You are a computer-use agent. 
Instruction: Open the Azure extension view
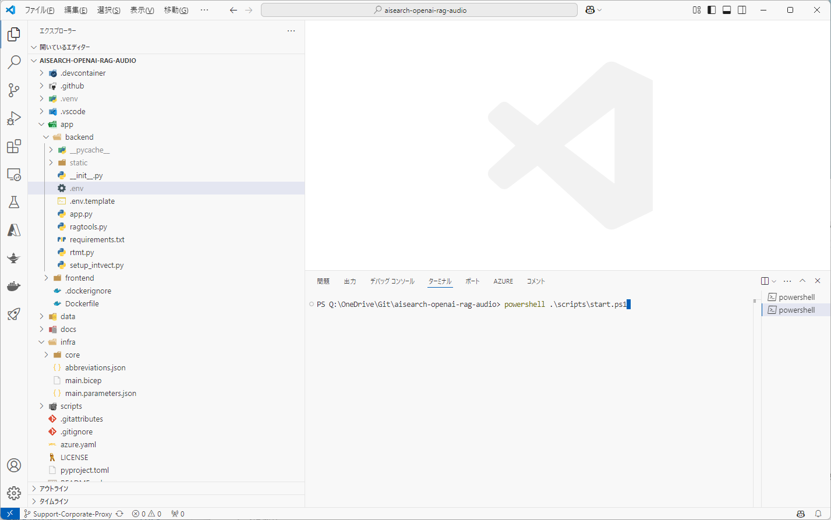(14, 230)
